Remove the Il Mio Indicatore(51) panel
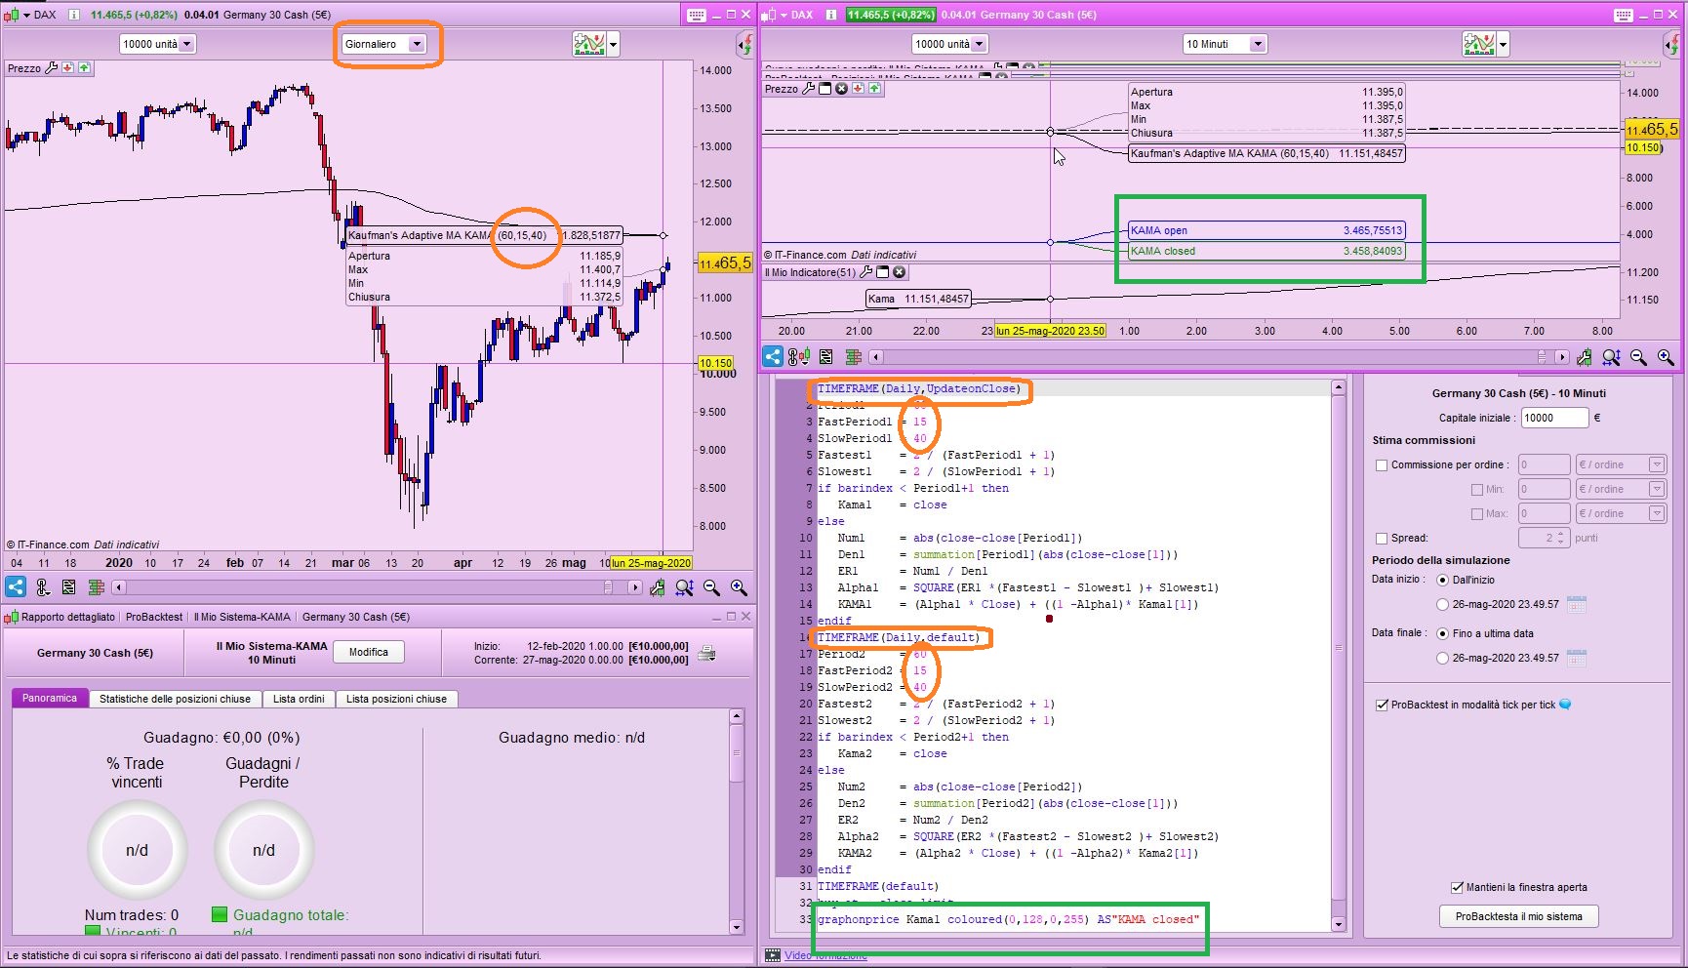This screenshot has height=968, width=1688. coord(900,272)
